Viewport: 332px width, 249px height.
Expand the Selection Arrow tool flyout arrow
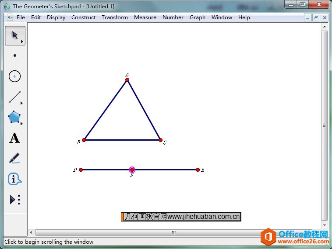click(22, 41)
